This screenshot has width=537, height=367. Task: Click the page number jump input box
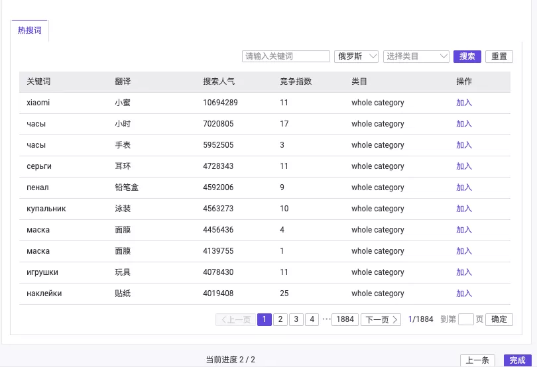tap(465, 319)
